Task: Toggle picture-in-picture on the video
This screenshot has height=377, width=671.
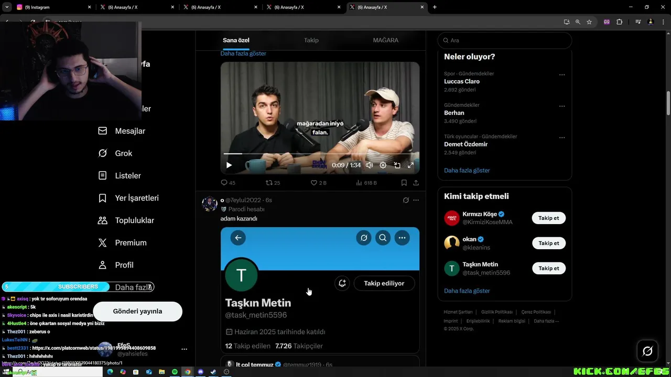Action: (397, 165)
